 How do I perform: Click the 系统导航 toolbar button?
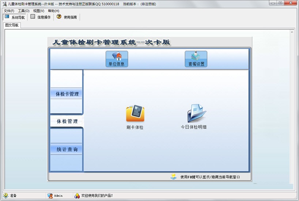pos(15,17)
